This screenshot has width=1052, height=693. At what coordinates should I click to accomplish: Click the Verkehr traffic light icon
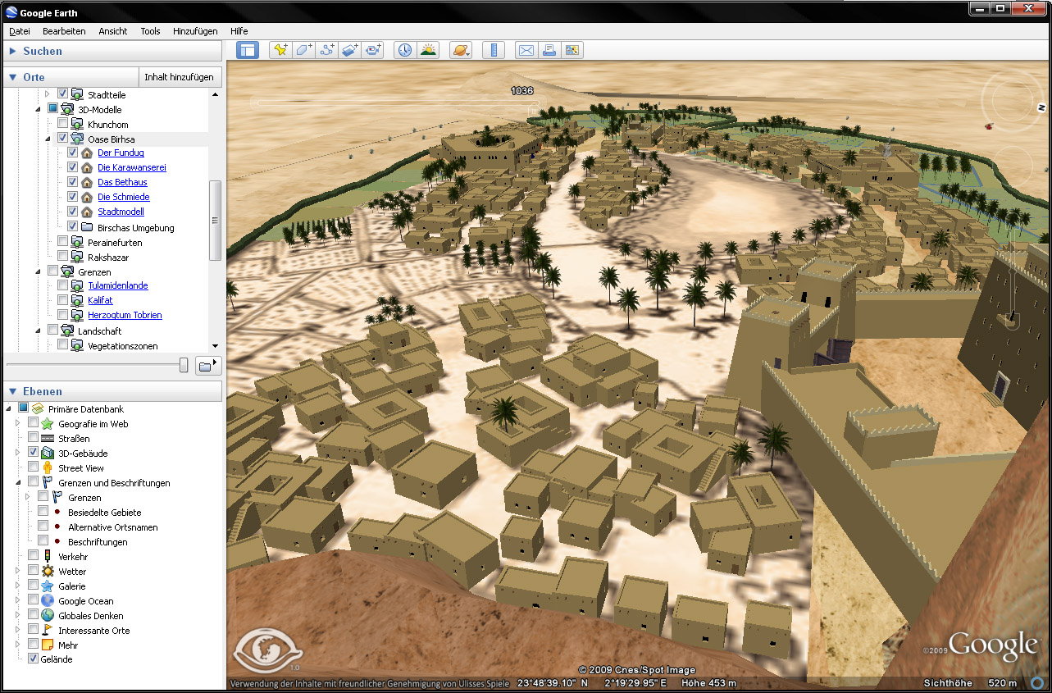(x=47, y=556)
